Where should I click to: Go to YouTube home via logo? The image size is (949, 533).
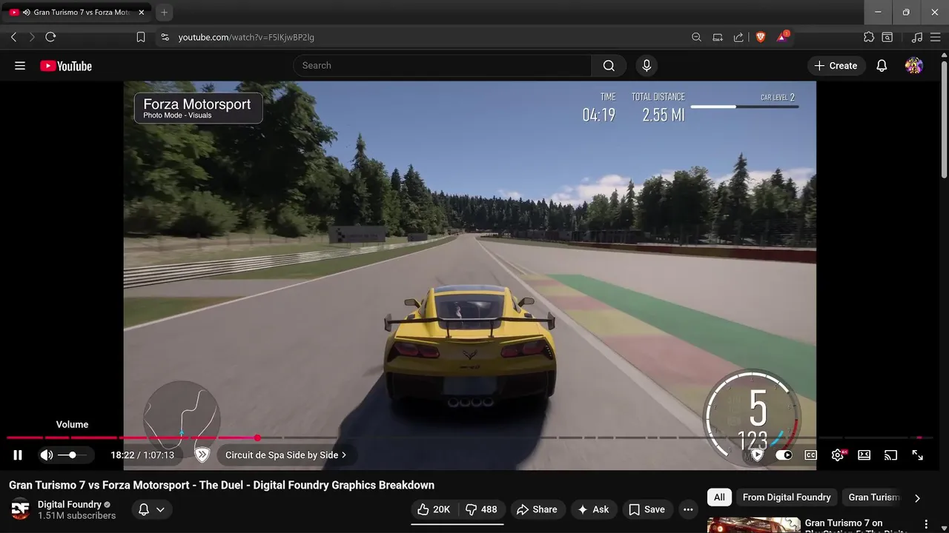tap(66, 66)
